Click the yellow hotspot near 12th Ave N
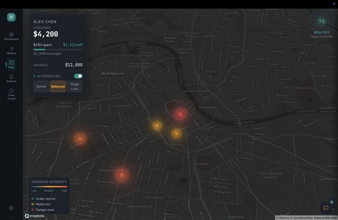338x220 pixels. (157, 126)
